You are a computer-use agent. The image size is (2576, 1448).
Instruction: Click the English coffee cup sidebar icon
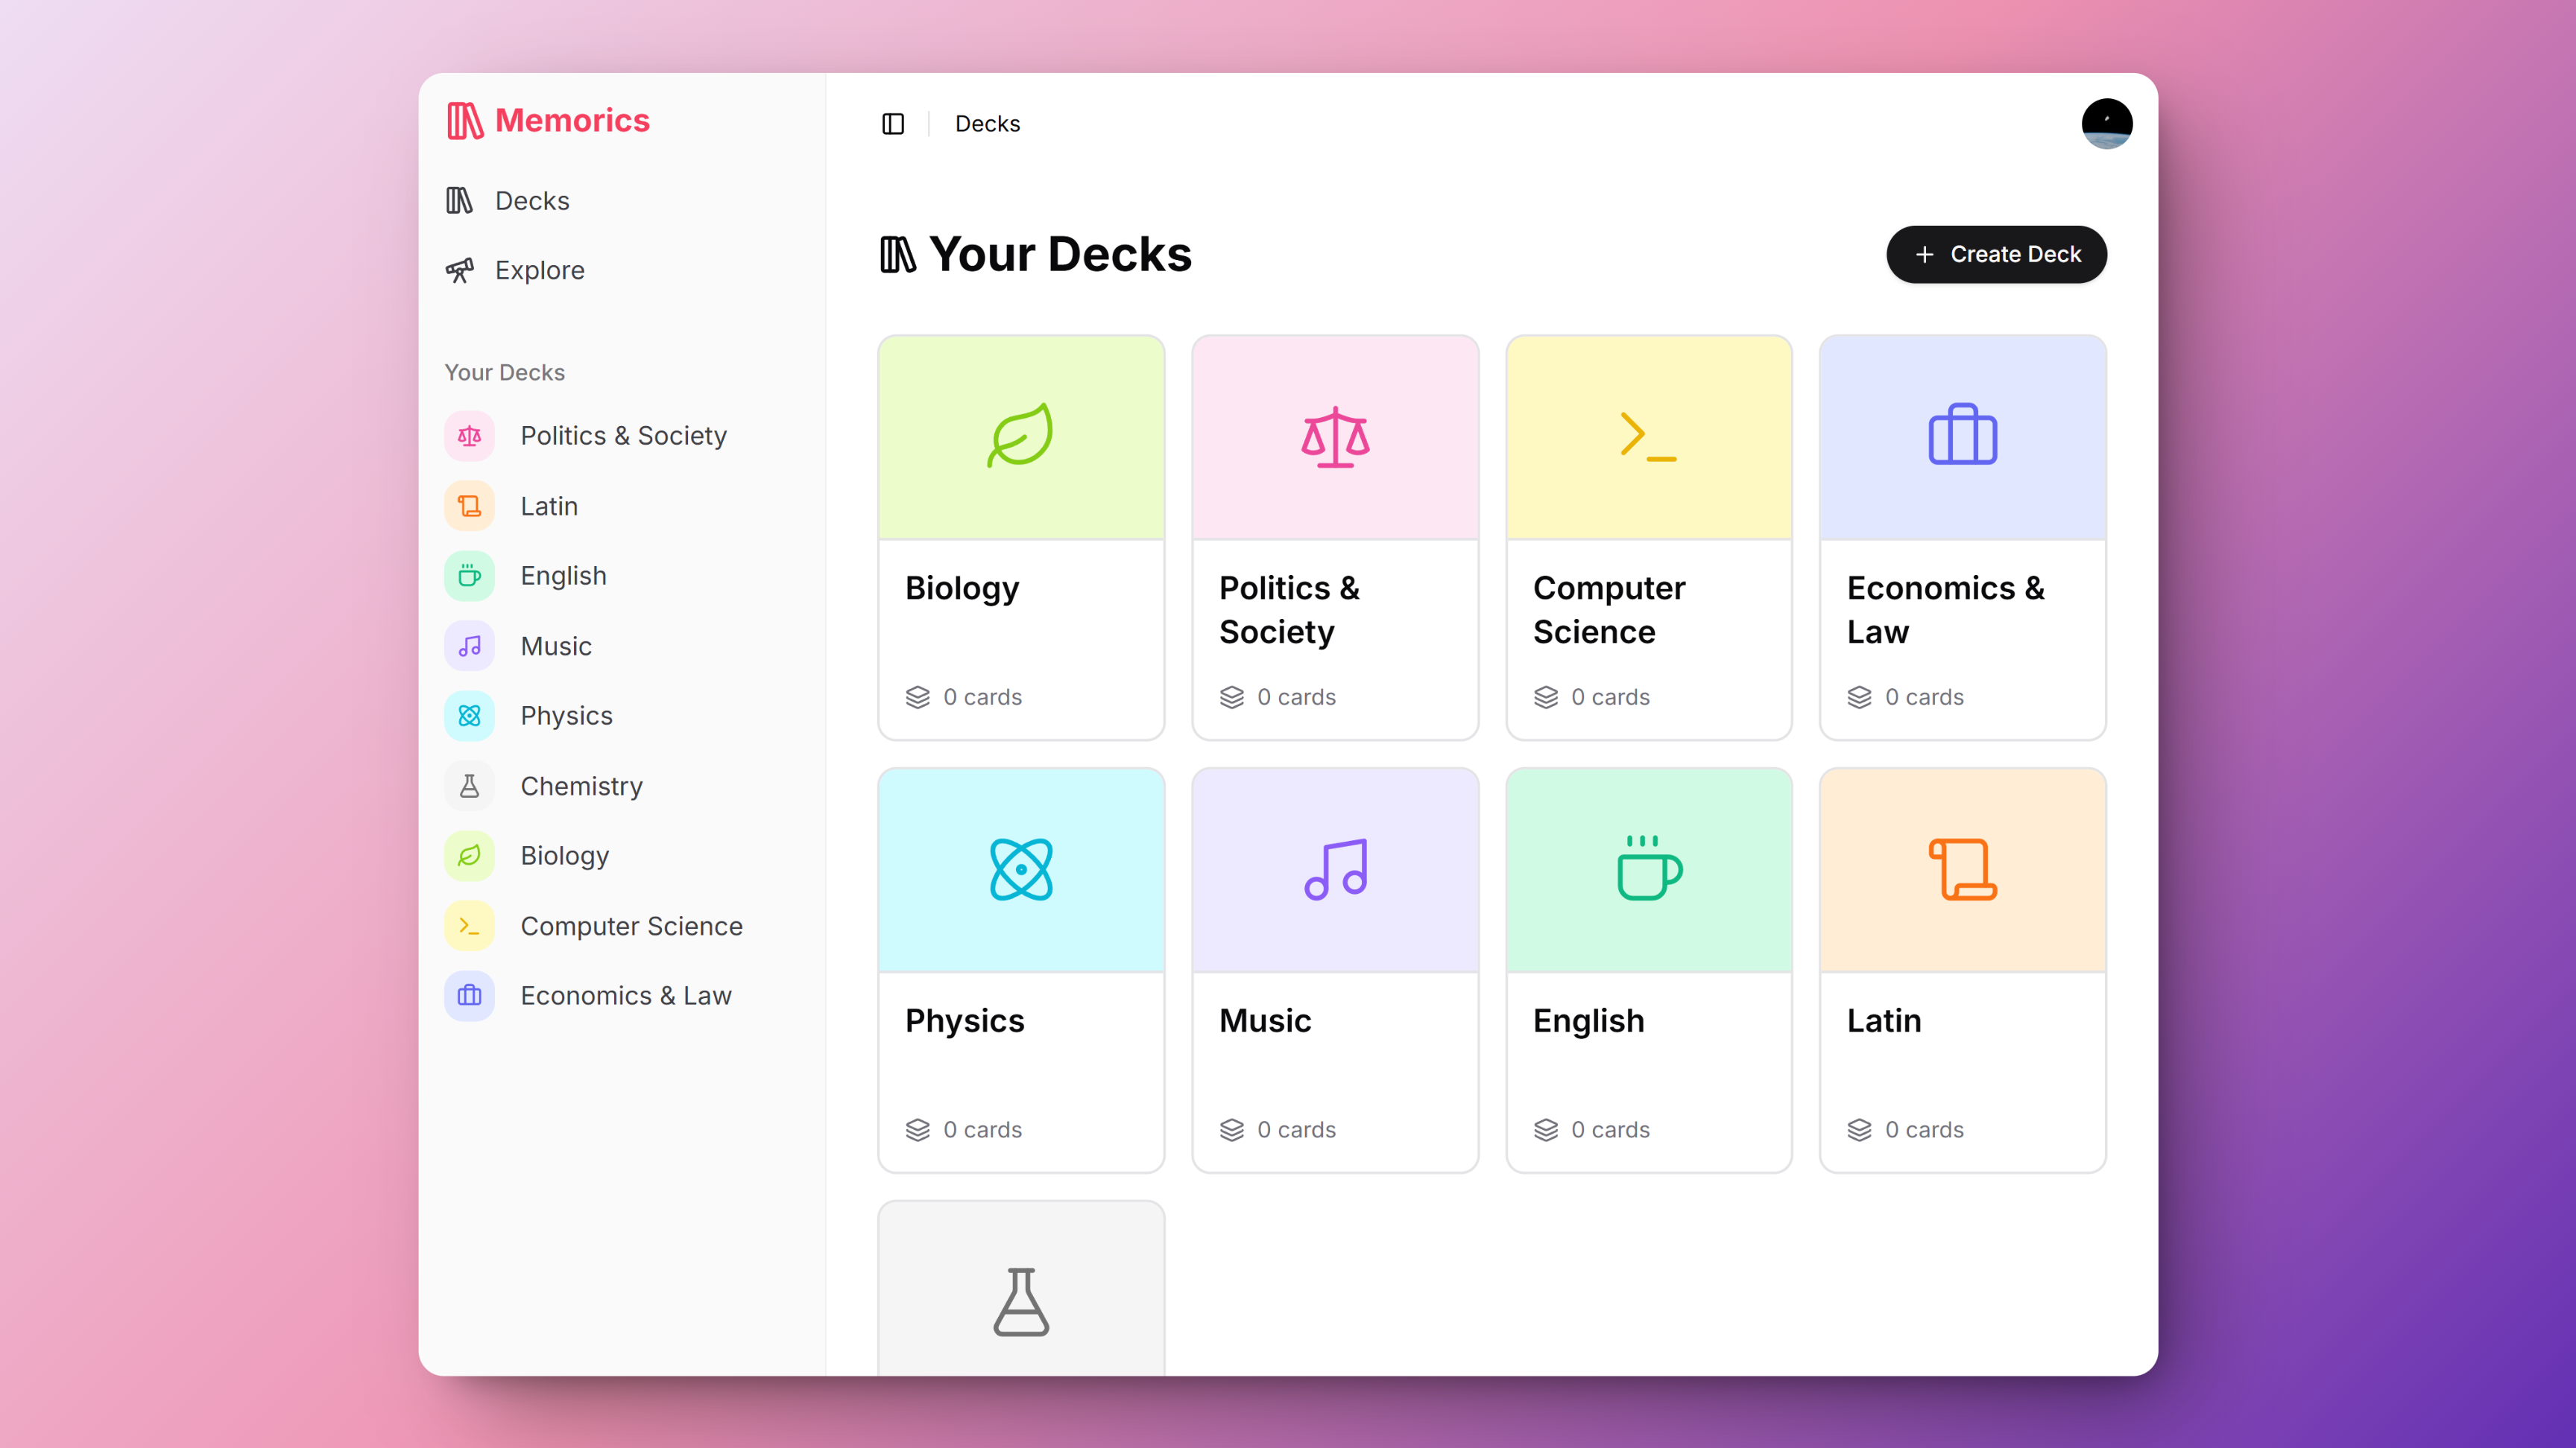469,577
